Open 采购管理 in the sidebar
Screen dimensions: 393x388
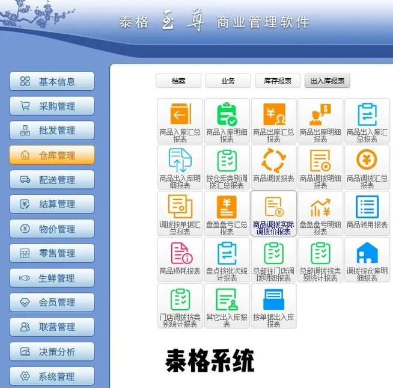(52, 106)
